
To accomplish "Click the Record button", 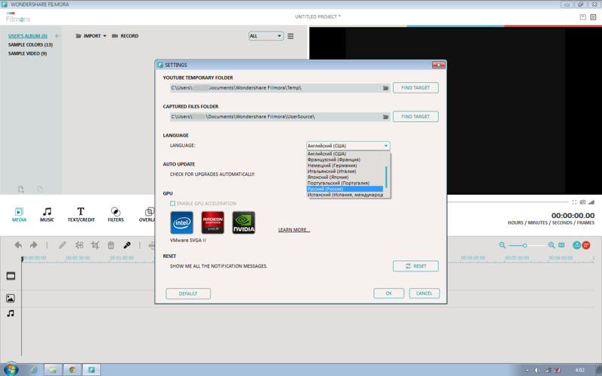I will pyautogui.click(x=125, y=36).
